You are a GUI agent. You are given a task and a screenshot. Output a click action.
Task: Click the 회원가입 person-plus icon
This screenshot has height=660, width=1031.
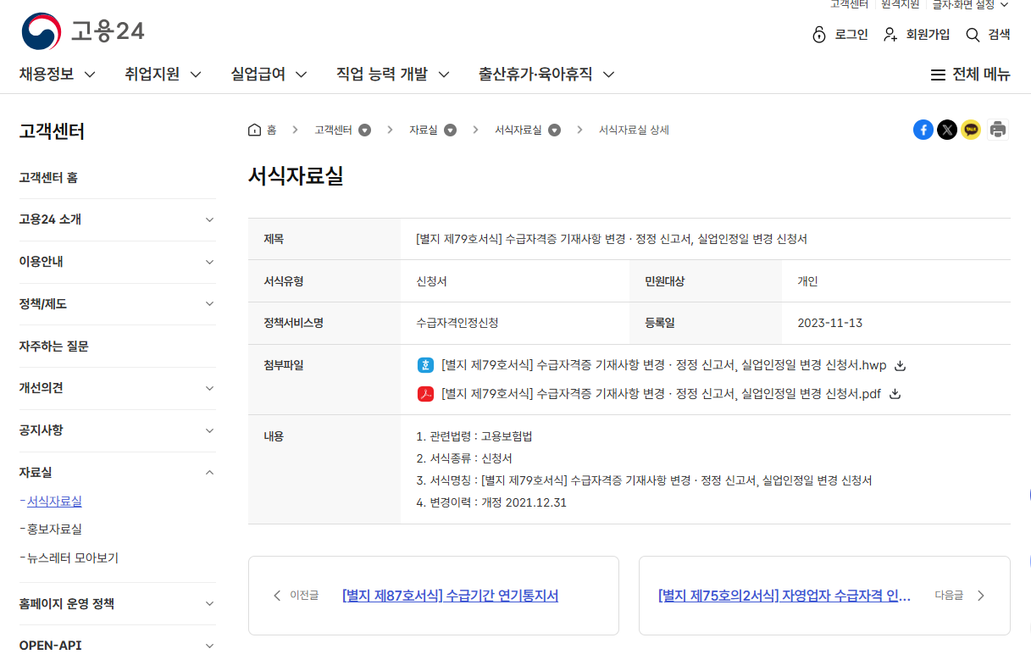[890, 35]
